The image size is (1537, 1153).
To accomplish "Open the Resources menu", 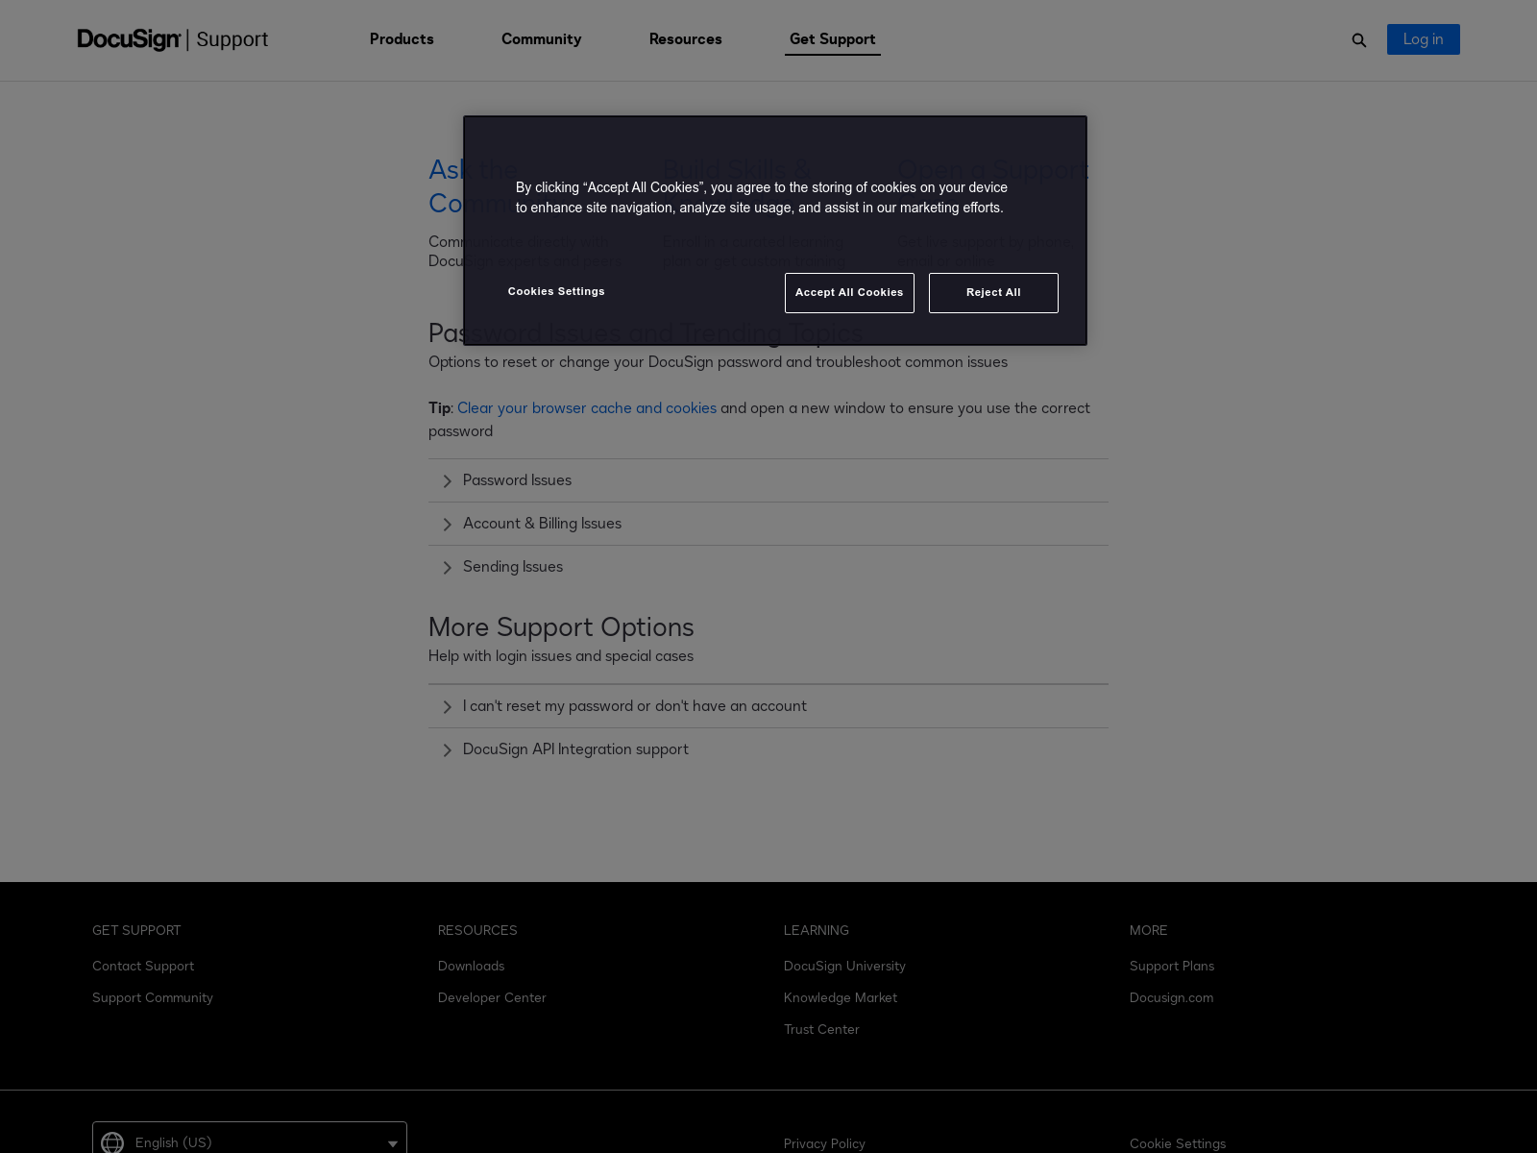I will [x=686, y=39].
